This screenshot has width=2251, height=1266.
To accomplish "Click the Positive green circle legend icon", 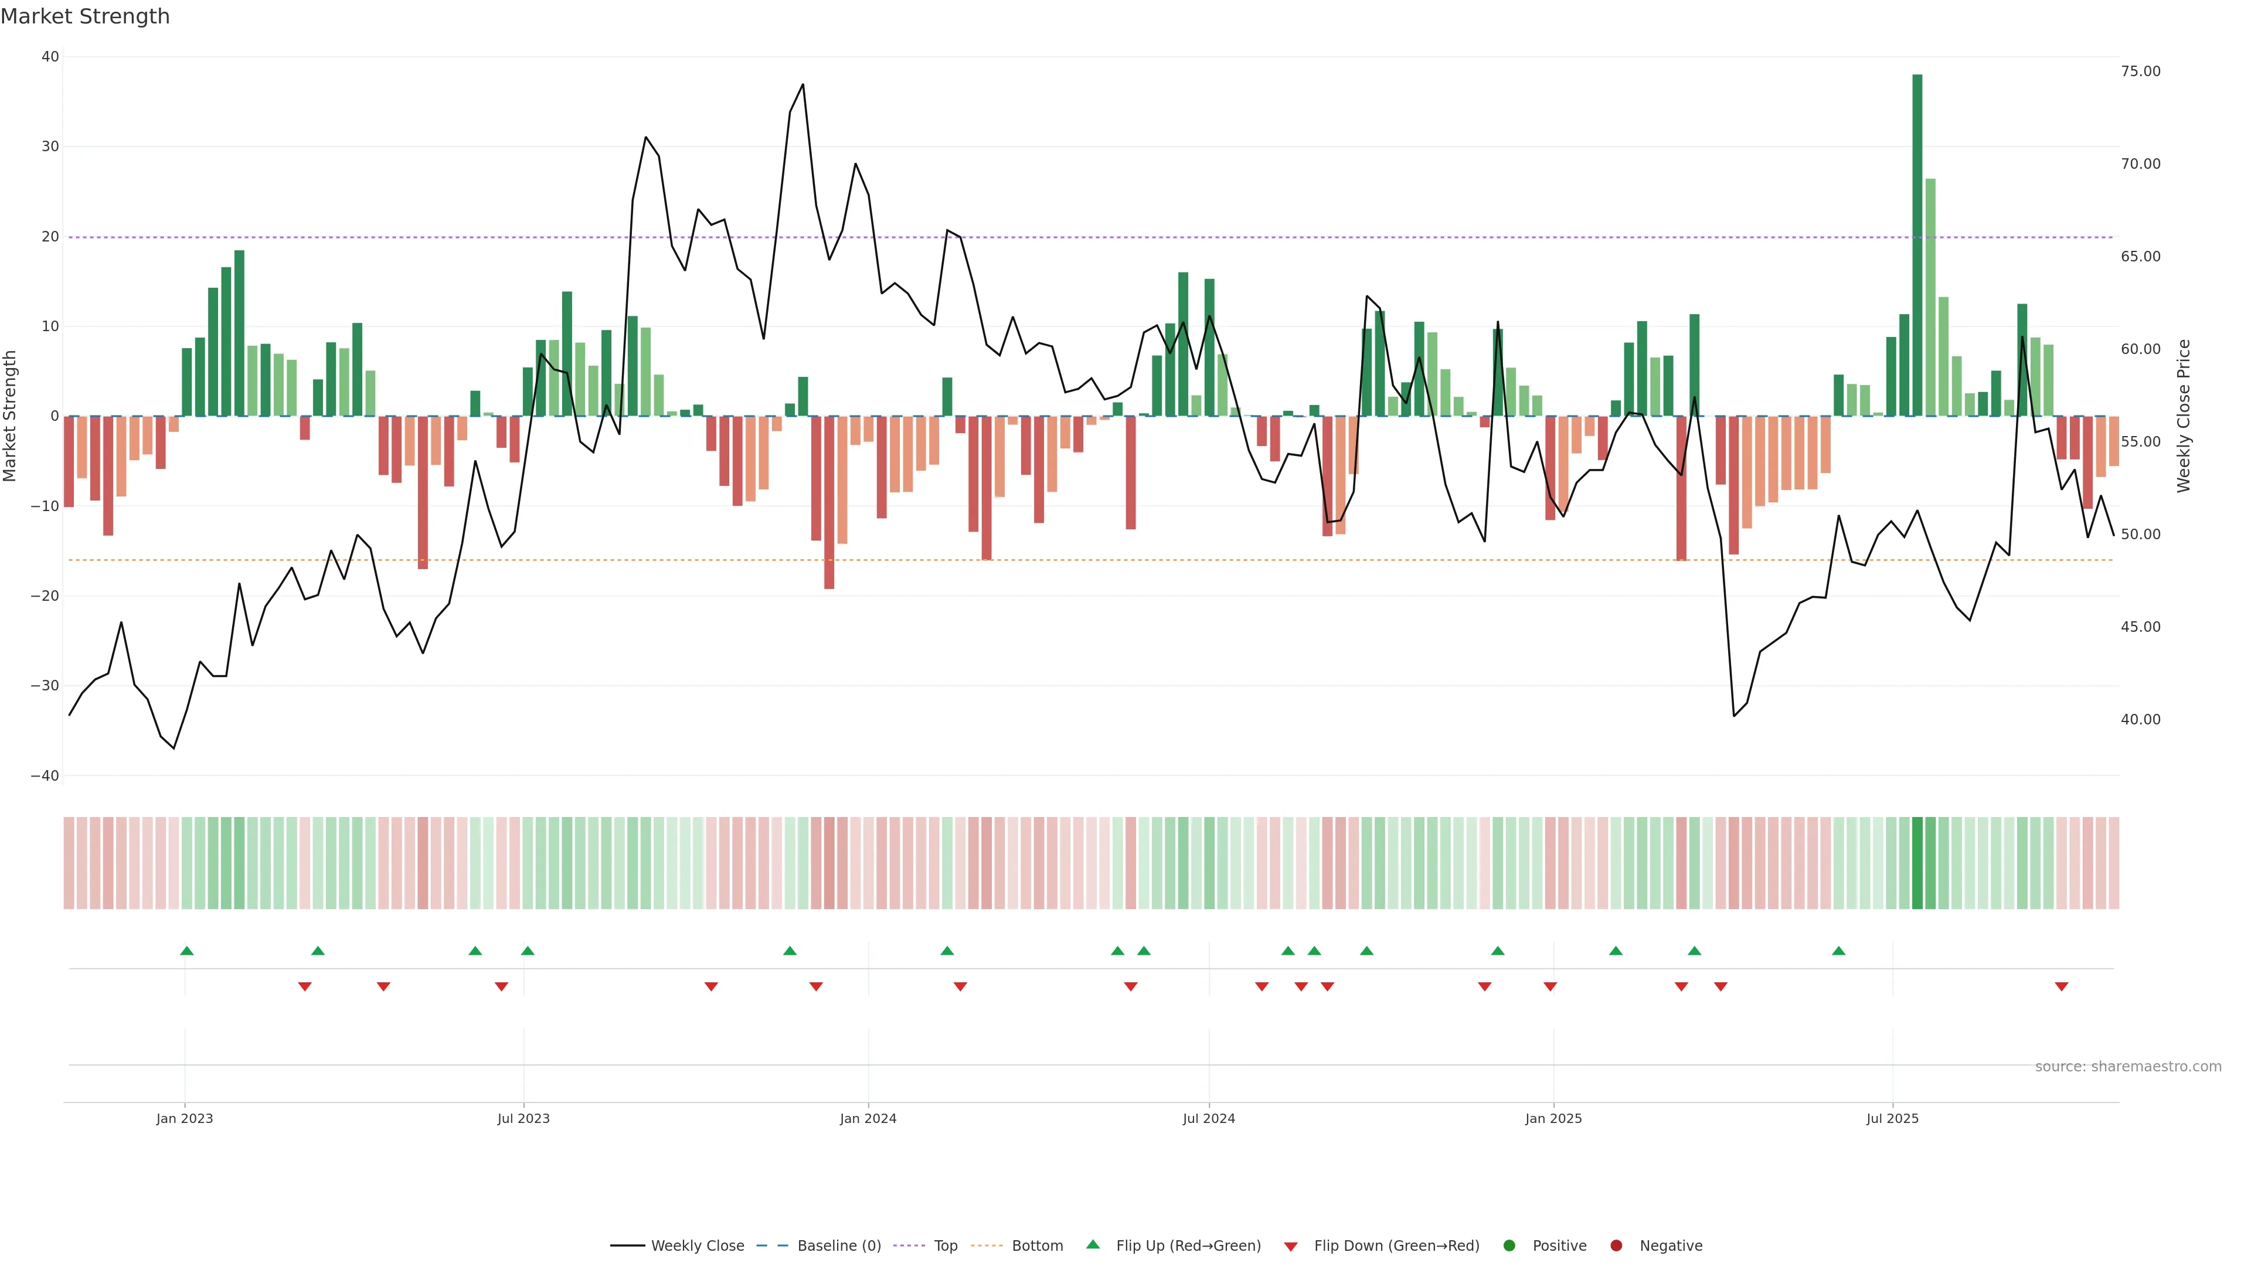I will (x=1509, y=1246).
